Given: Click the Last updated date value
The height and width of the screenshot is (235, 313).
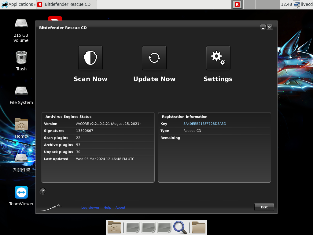Looking at the screenshot, I should [x=105, y=159].
